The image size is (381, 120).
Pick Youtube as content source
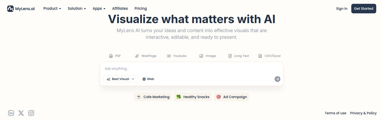177,56
